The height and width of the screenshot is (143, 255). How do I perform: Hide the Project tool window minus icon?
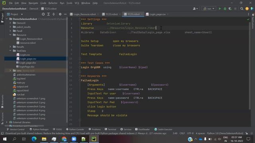tap(65, 14)
